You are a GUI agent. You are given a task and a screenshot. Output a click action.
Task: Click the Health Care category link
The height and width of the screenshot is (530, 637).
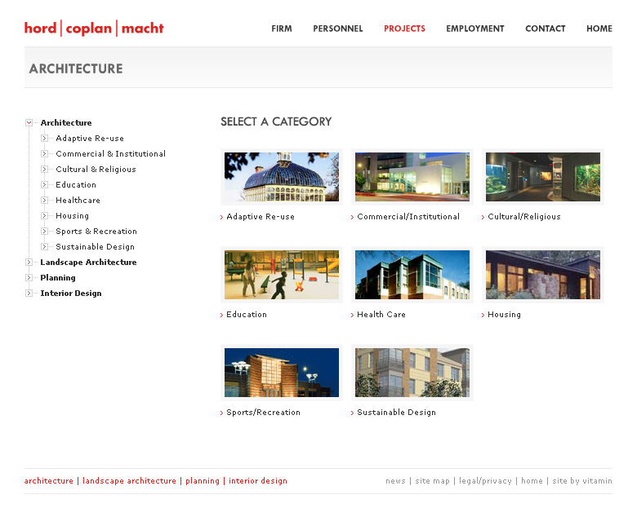381,315
